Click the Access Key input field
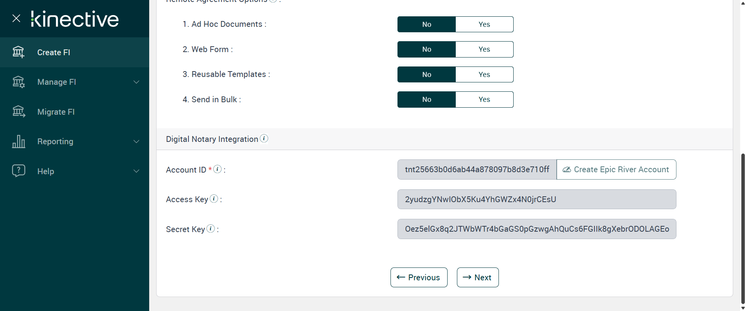This screenshot has height=311, width=746. (537, 199)
